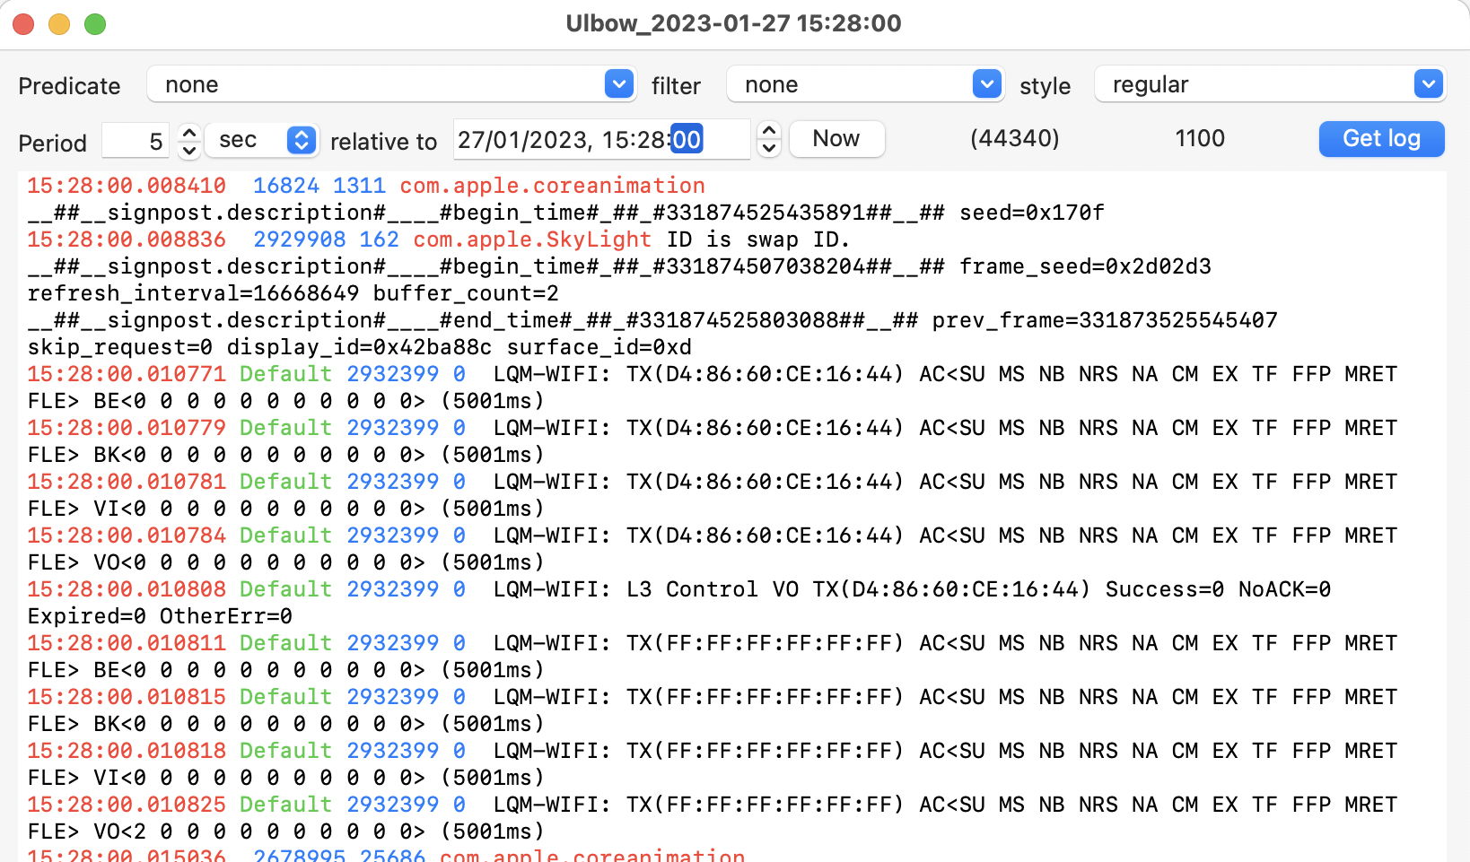Image resolution: width=1470 pixels, height=862 pixels.
Task: Click the green full screen window button
Action: tap(95, 24)
